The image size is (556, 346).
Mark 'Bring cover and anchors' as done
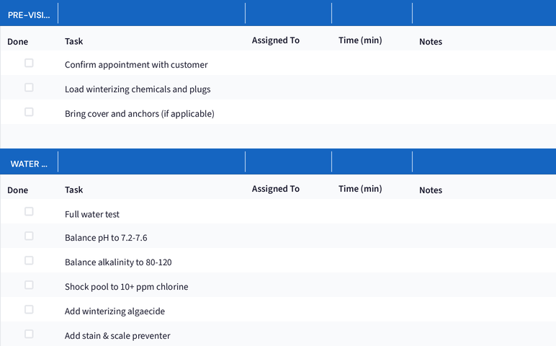pyautogui.click(x=29, y=112)
